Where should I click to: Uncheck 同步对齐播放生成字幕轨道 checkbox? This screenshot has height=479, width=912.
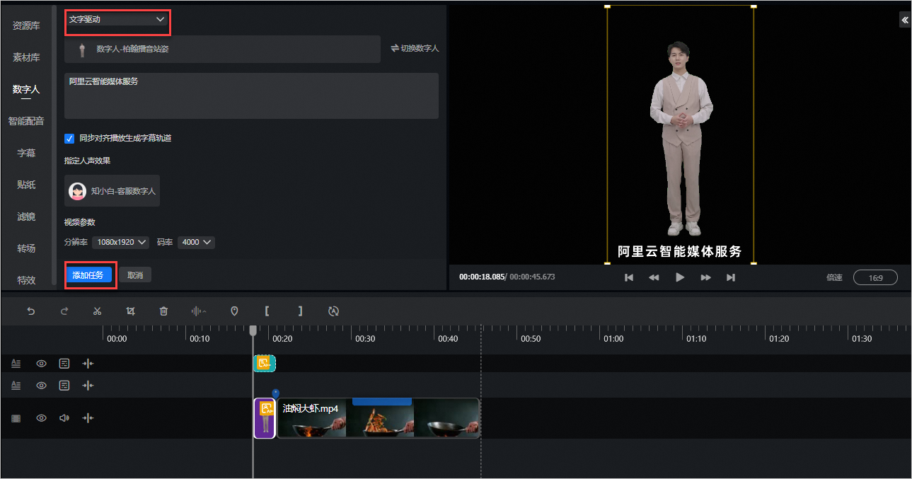coord(69,139)
